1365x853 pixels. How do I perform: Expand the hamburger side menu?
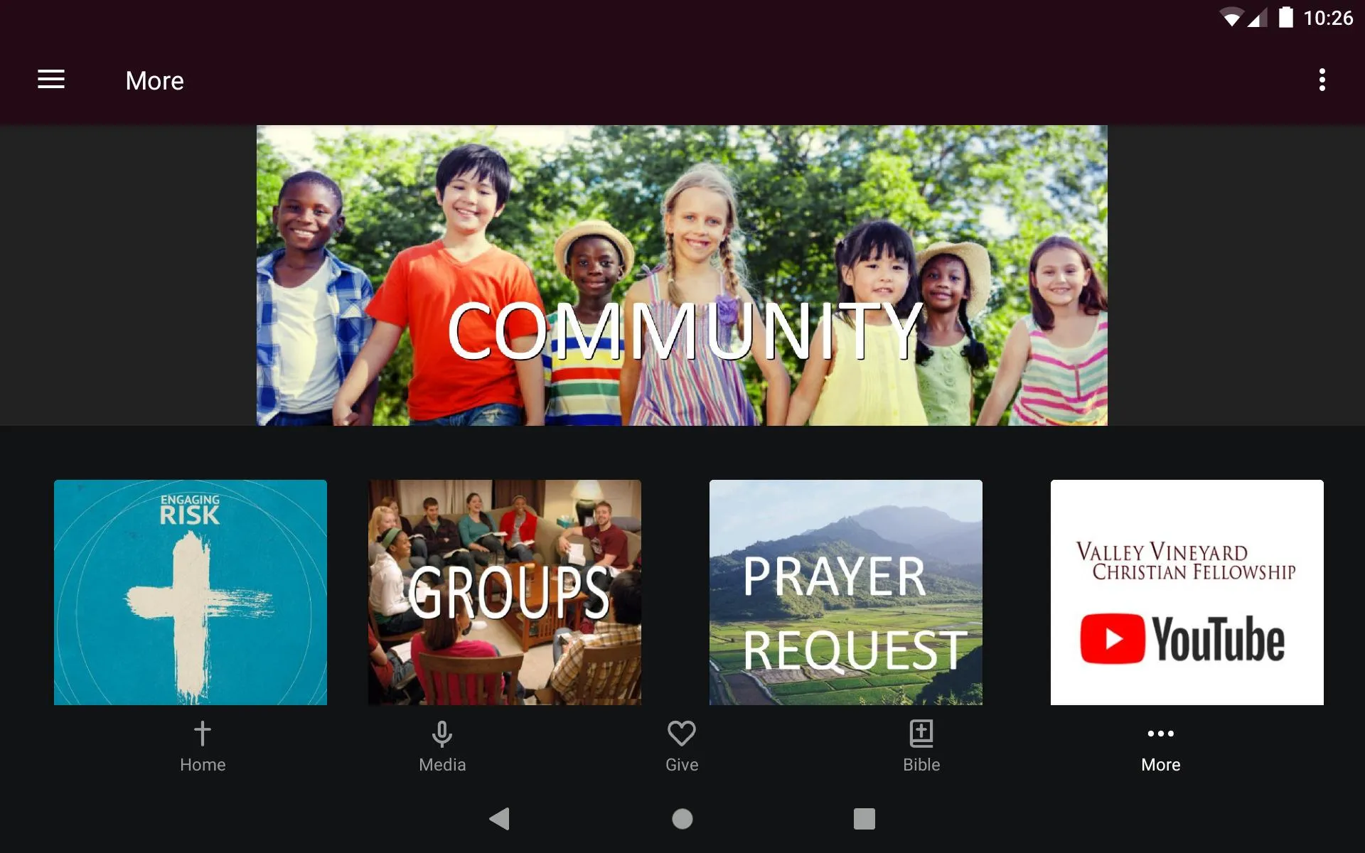51,80
